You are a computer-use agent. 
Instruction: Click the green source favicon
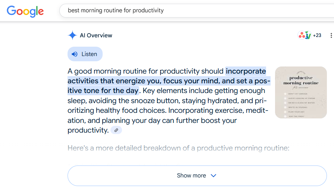click(x=308, y=35)
